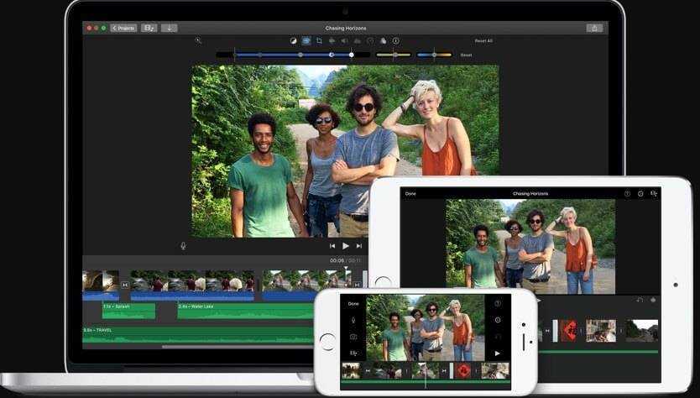Click Reset All adjustments
This screenshot has height=398, width=700.
(483, 40)
